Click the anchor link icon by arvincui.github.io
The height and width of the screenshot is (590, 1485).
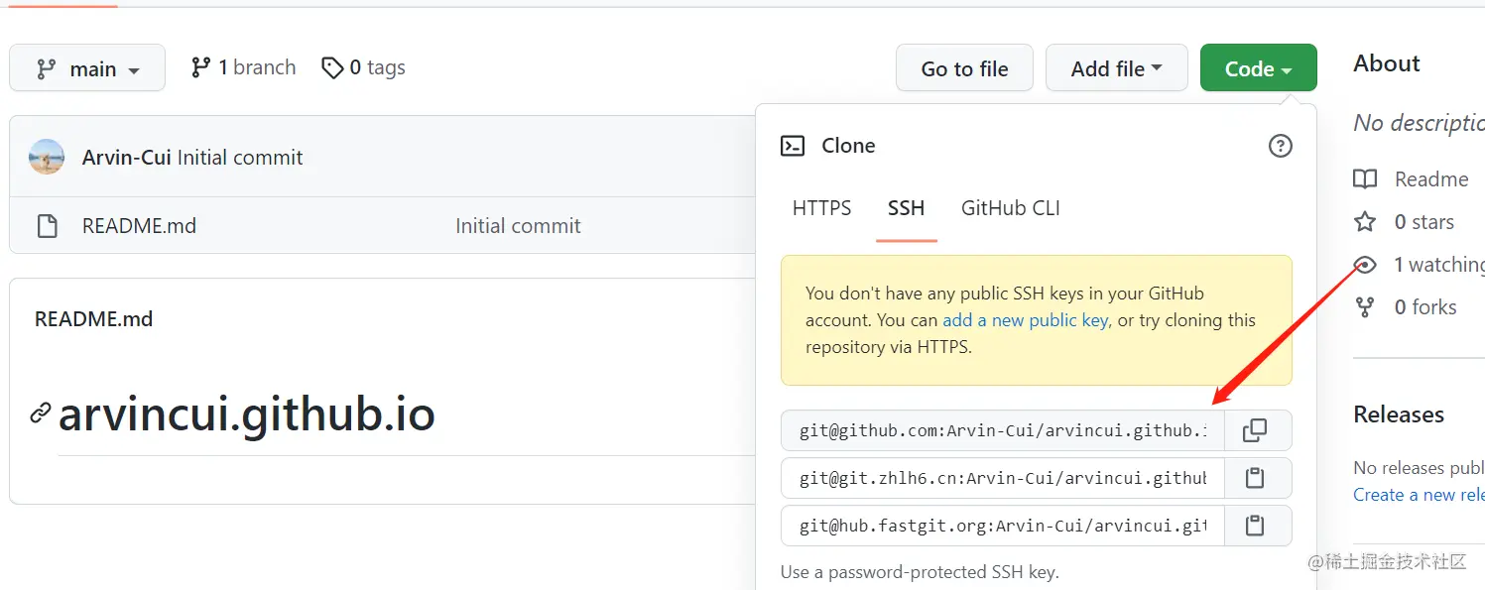pyautogui.click(x=41, y=413)
